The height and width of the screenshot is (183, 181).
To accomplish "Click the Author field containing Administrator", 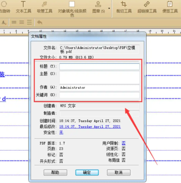I will click(x=100, y=88).
